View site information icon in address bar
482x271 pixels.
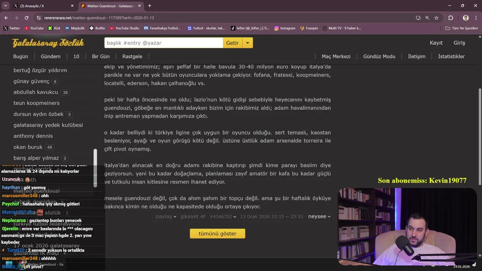pyautogui.click(x=38, y=18)
